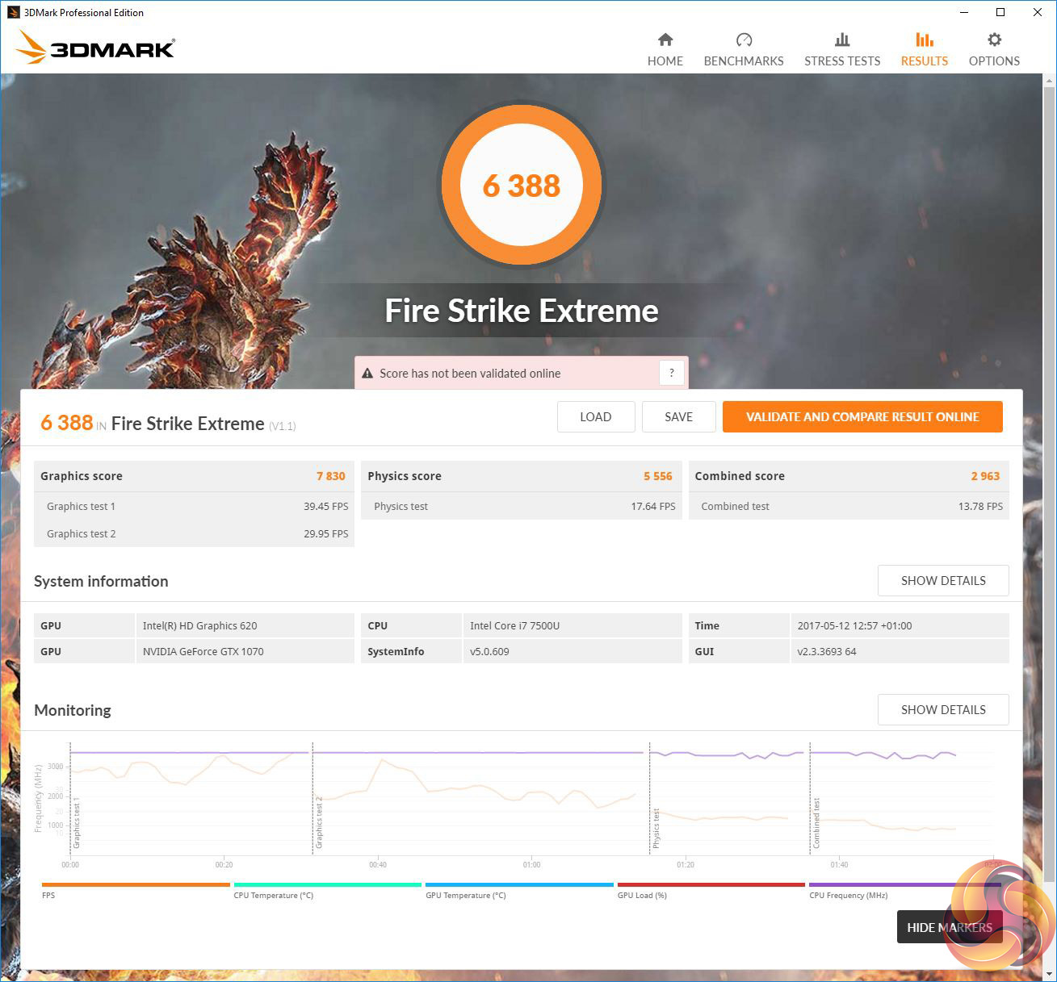Click the 3DMark logo
This screenshot has width=1057, height=982.
pos(94,48)
